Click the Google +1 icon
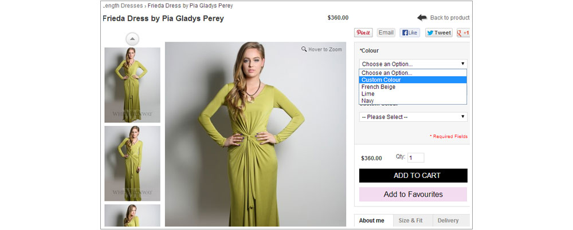 point(463,33)
